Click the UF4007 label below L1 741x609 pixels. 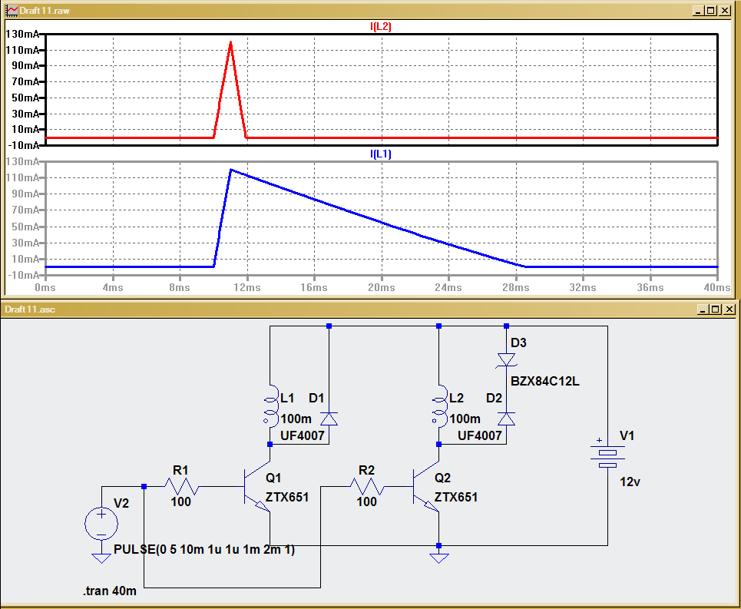click(303, 435)
